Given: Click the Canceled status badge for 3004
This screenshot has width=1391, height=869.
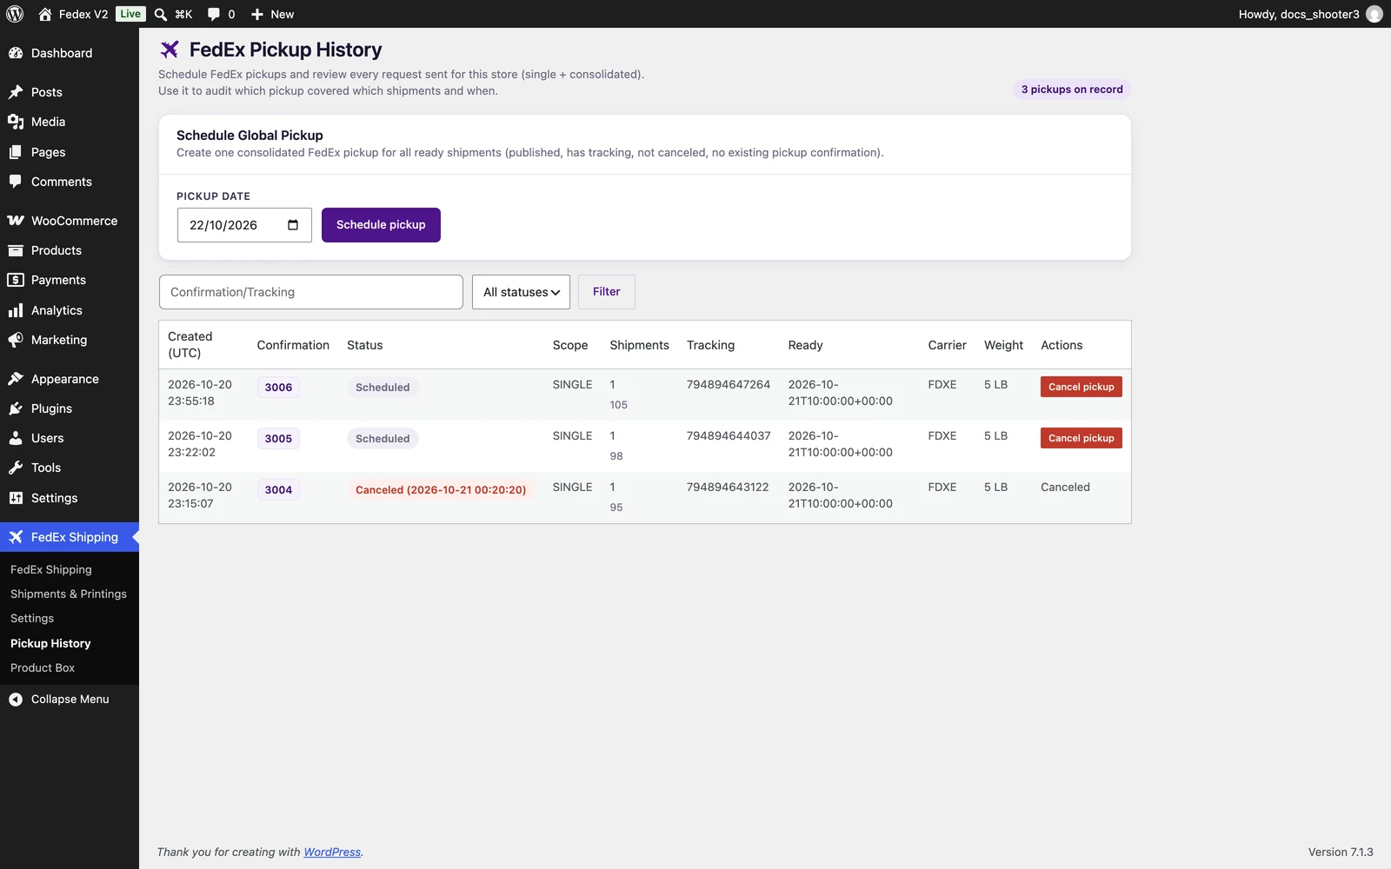Looking at the screenshot, I should tap(441, 490).
